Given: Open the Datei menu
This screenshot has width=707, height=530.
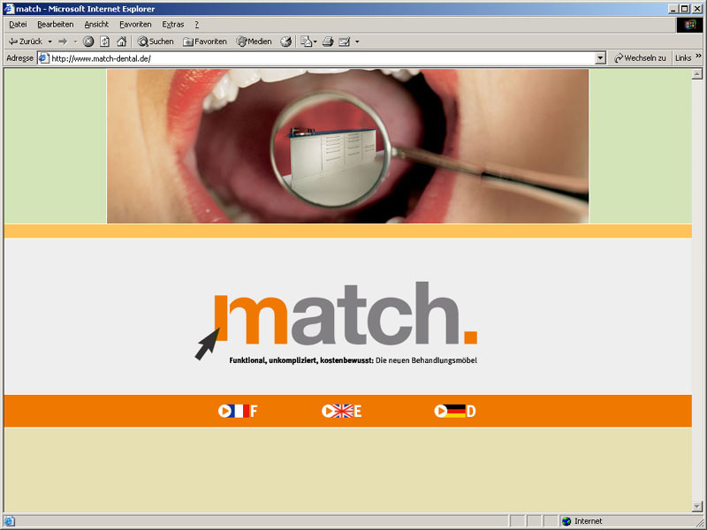Looking at the screenshot, I should [x=18, y=24].
